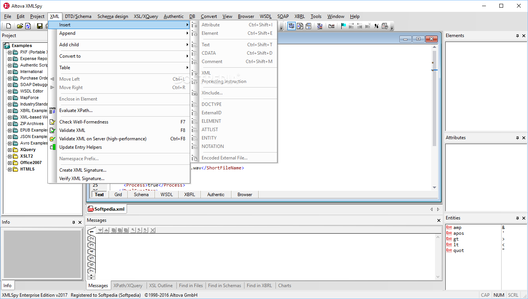528x299 pixels.
Task: Expand the XSLT2 project folder
Action: click(x=10, y=156)
